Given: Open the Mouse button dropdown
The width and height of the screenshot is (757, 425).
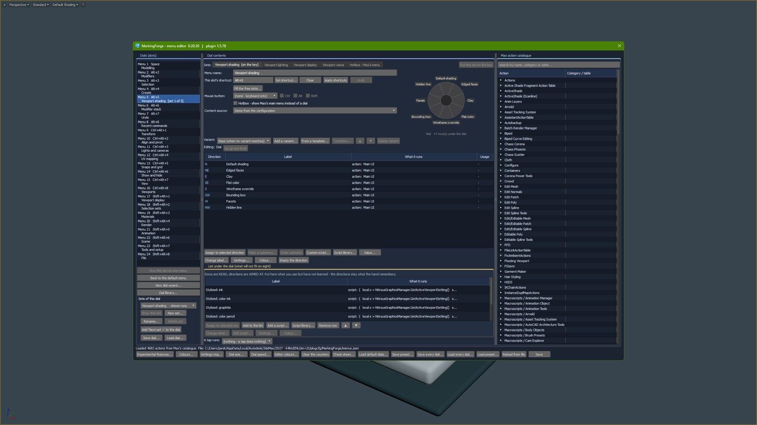Looking at the screenshot, I should point(255,96).
